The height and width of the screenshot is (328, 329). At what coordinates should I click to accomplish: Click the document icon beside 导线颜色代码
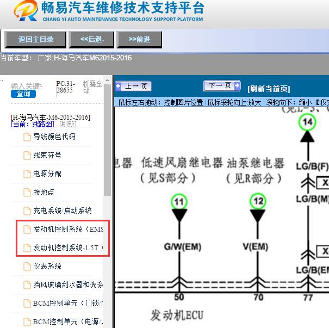coord(27,137)
